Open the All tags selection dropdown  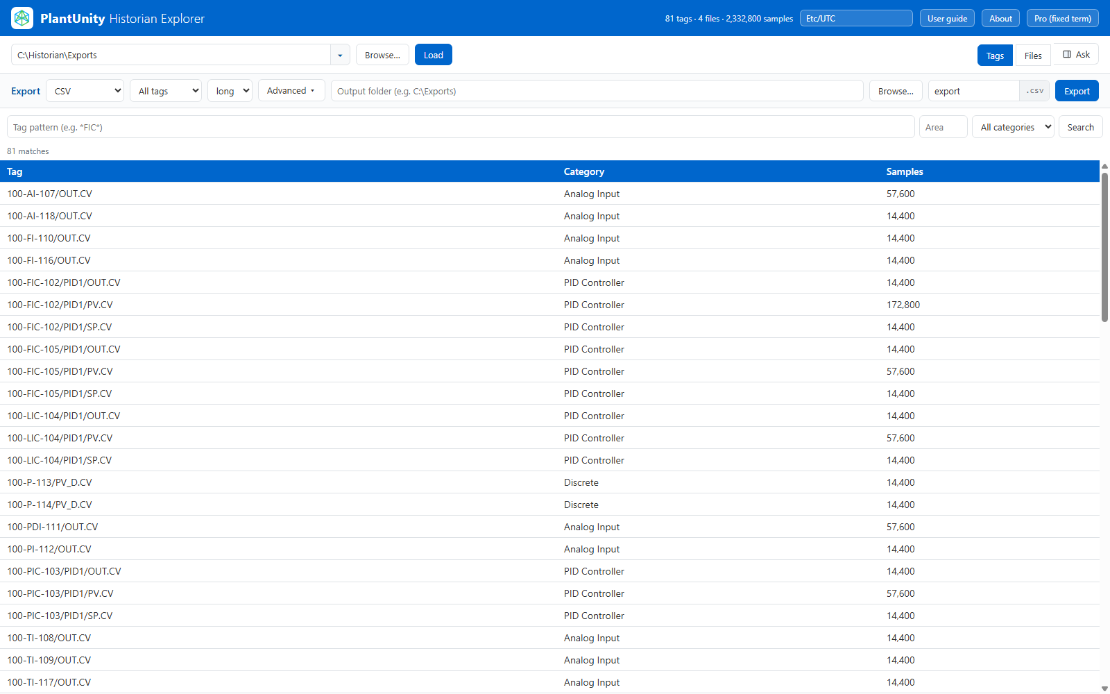click(x=166, y=91)
